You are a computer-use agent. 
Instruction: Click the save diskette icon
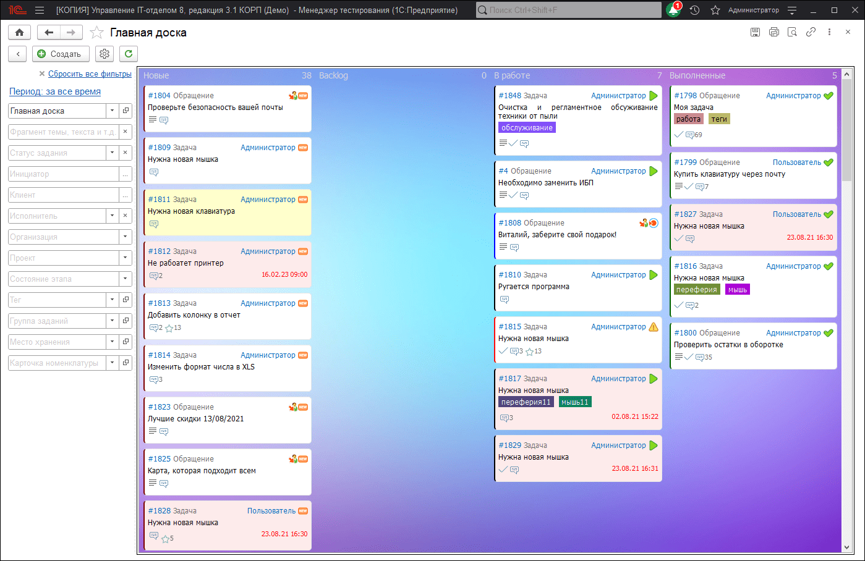pyautogui.click(x=755, y=32)
